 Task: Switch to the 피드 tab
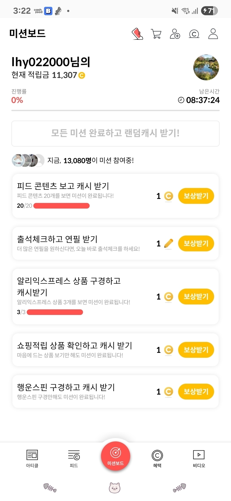click(74, 458)
